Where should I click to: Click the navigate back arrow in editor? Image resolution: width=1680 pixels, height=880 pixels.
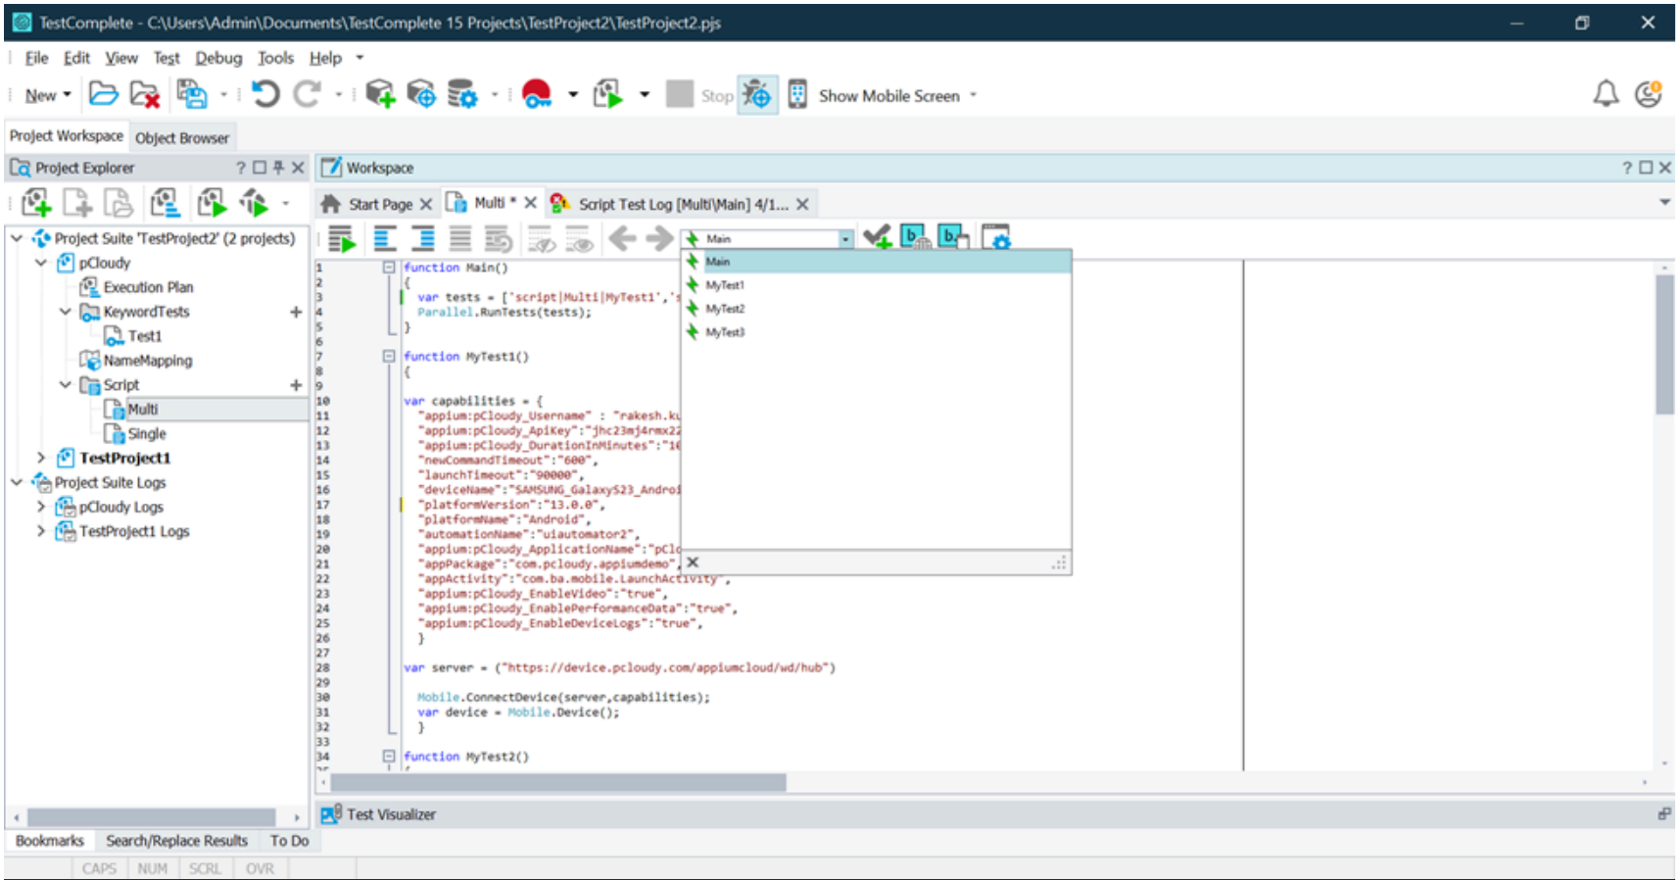pos(622,239)
